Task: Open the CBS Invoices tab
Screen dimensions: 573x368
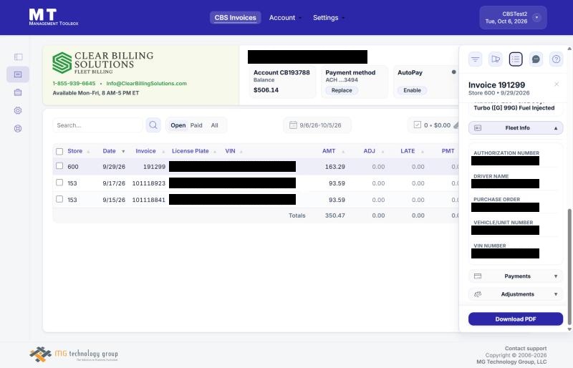Action: pos(236,18)
